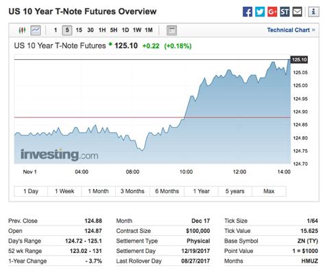Send by email with the envelope icon

coord(297,12)
